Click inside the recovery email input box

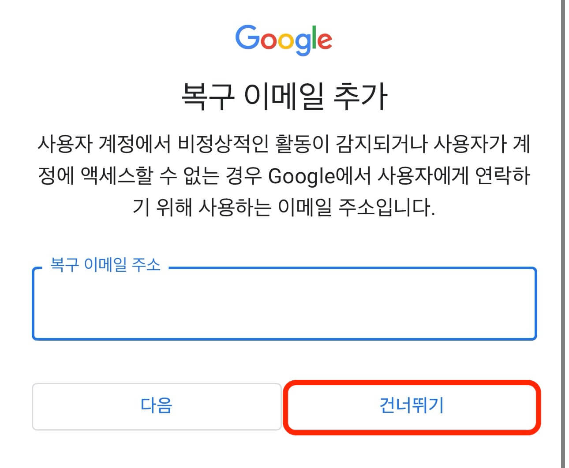(x=284, y=304)
